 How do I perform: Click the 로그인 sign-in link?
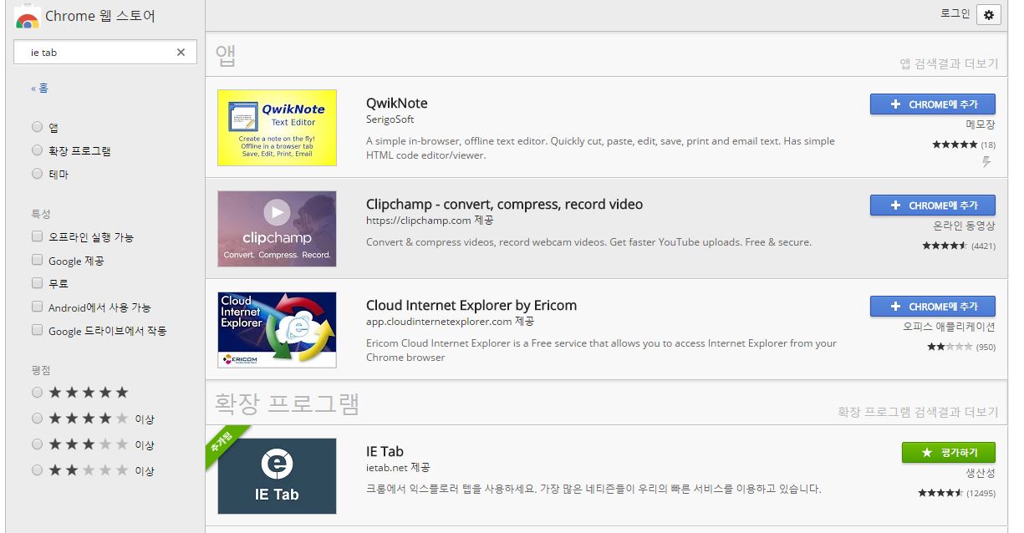point(955,13)
